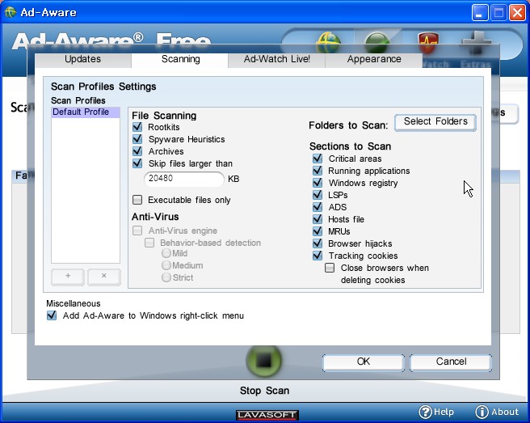Toggle the MRUs checkbox

pyautogui.click(x=318, y=231)
